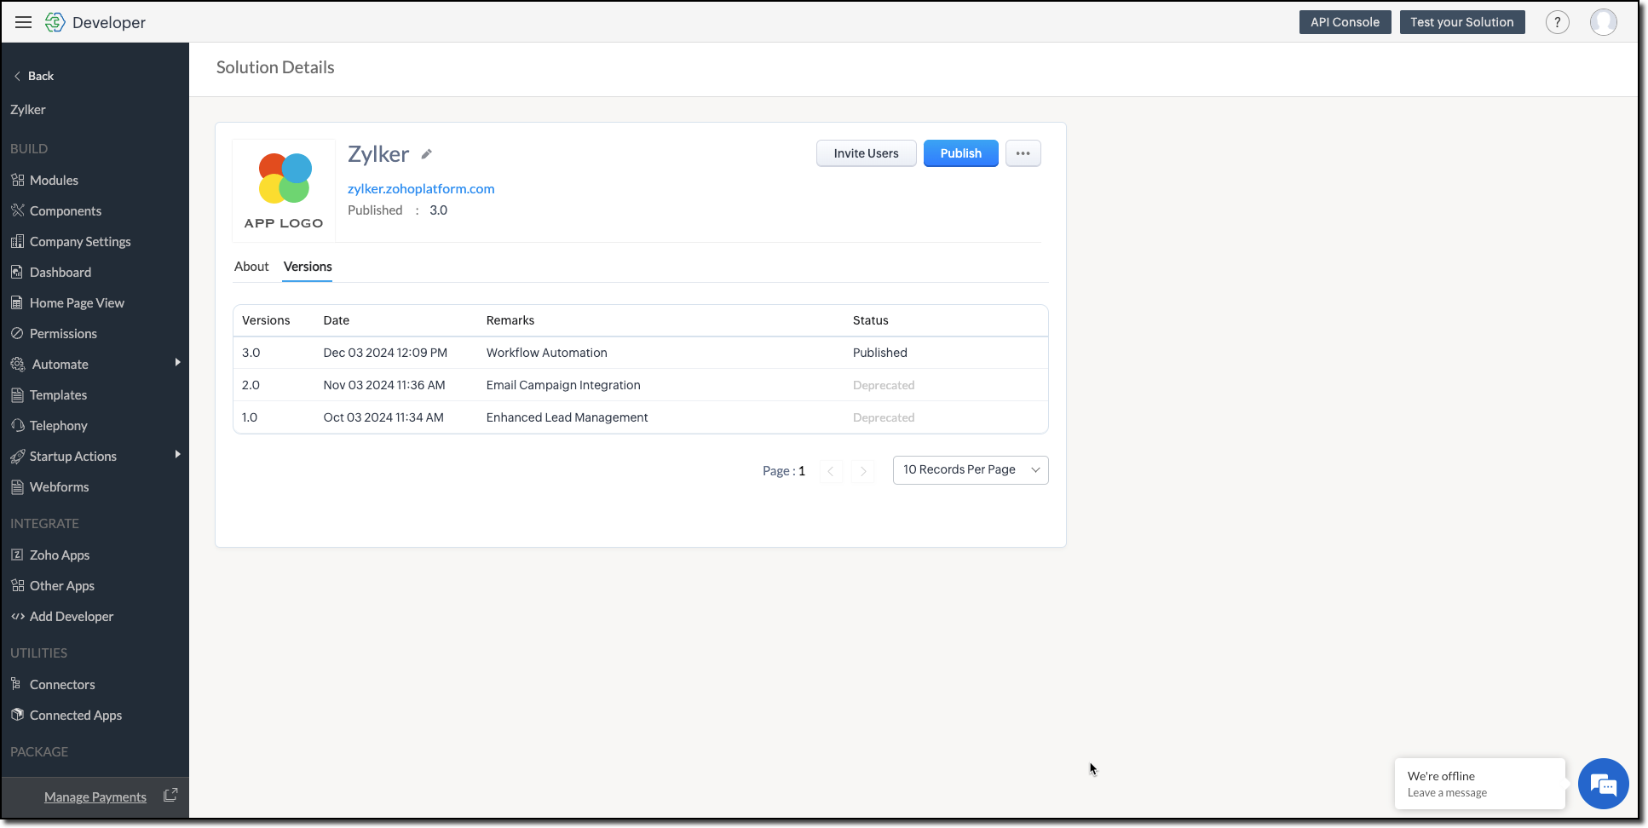Viewport: 1648px width, 828px height.
Task: Click the Templates sidebar icon
Action: coord(17,394)
